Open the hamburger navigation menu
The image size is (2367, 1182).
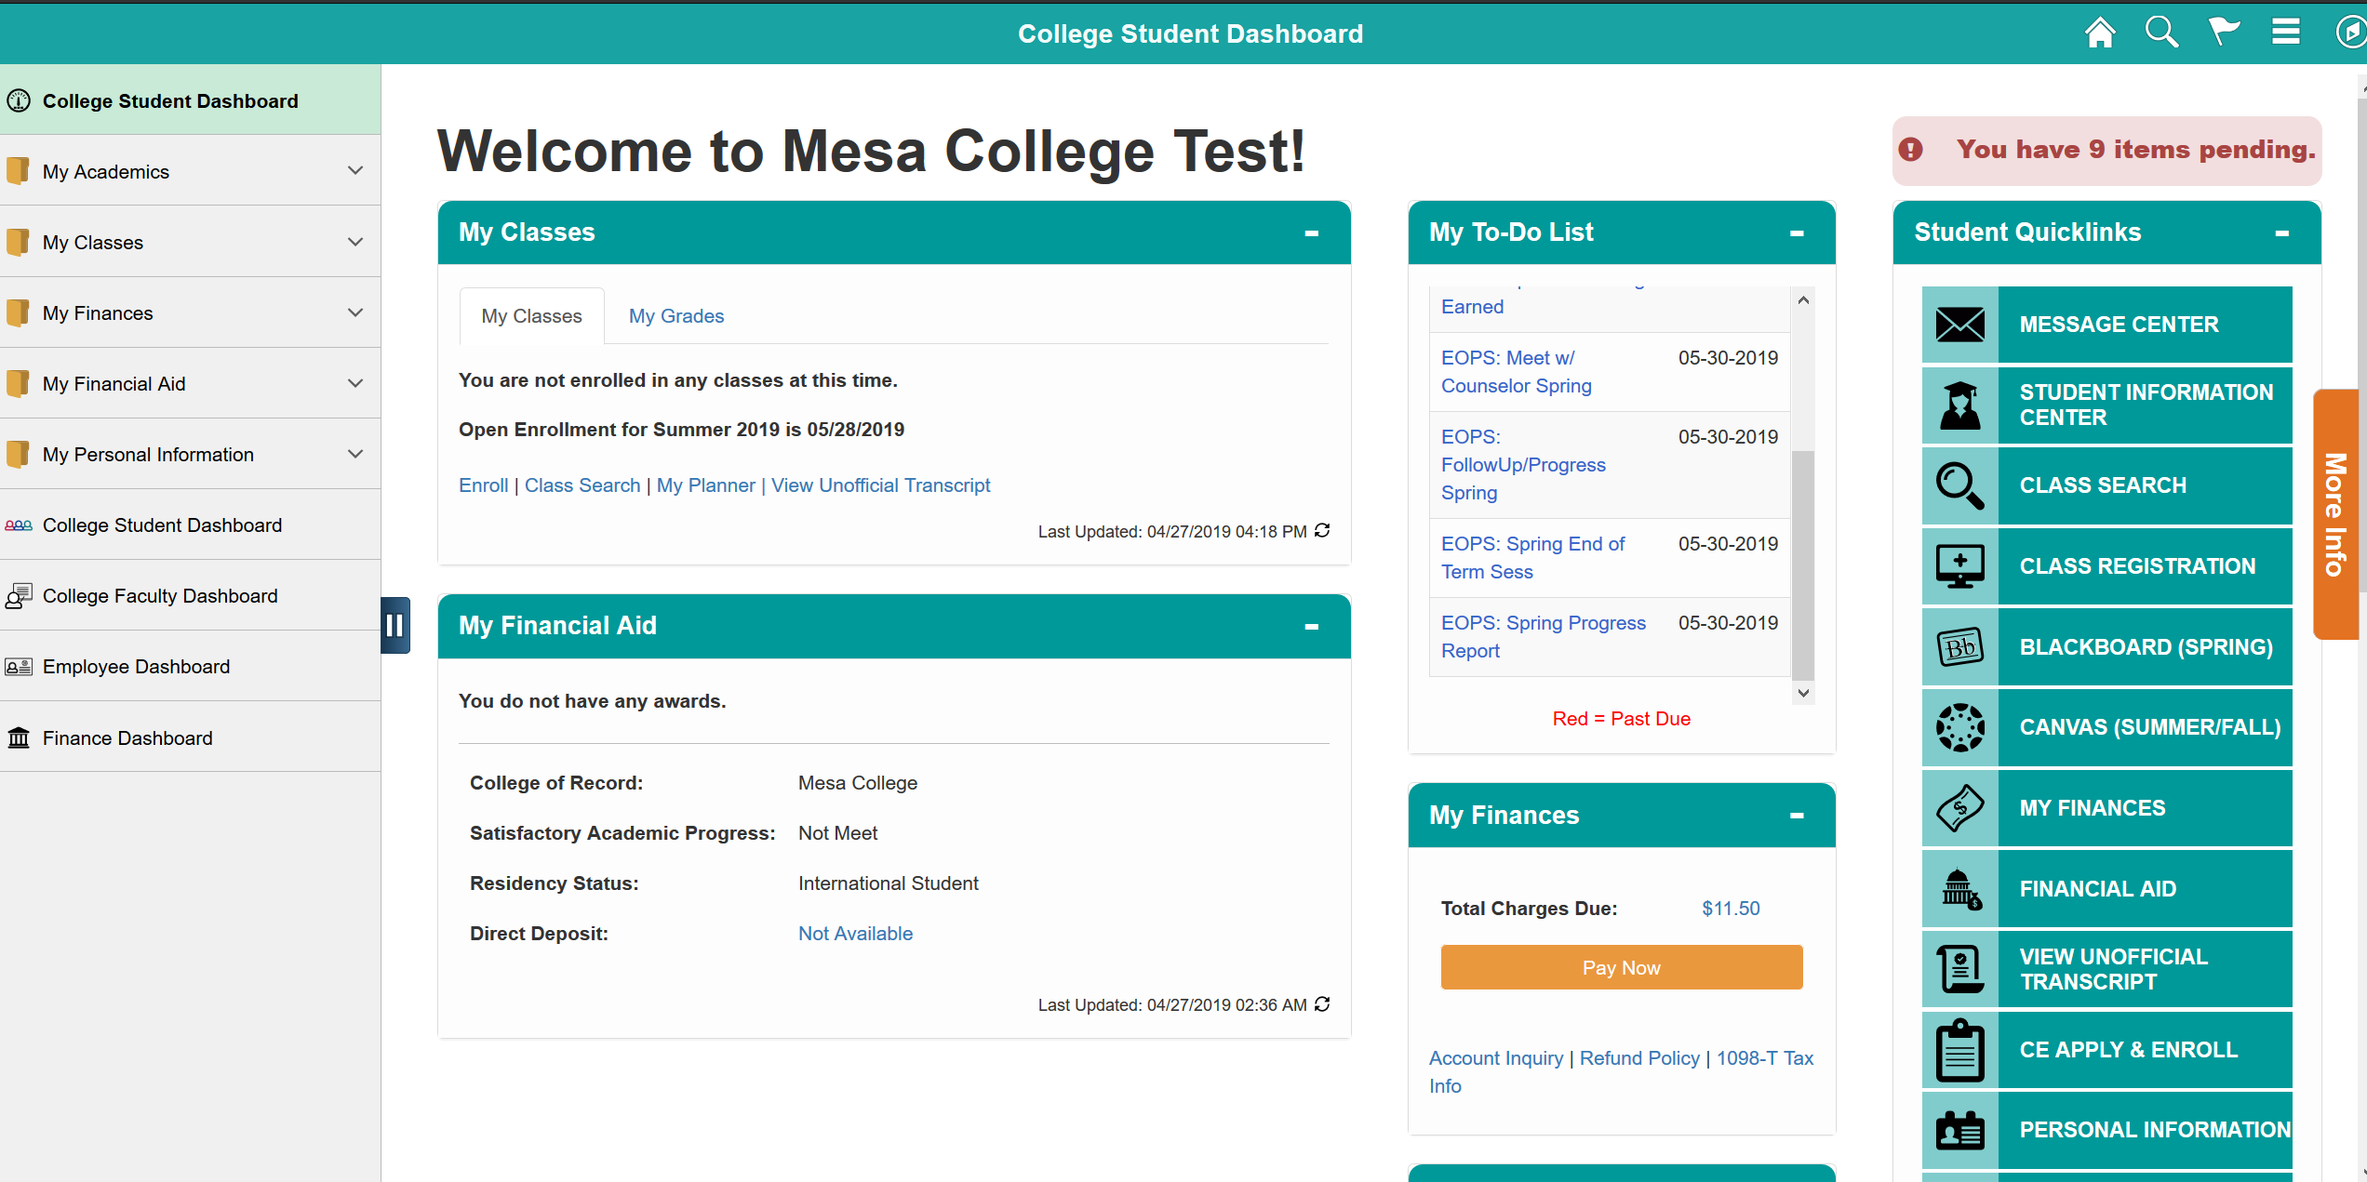(x=2286, y=32)
